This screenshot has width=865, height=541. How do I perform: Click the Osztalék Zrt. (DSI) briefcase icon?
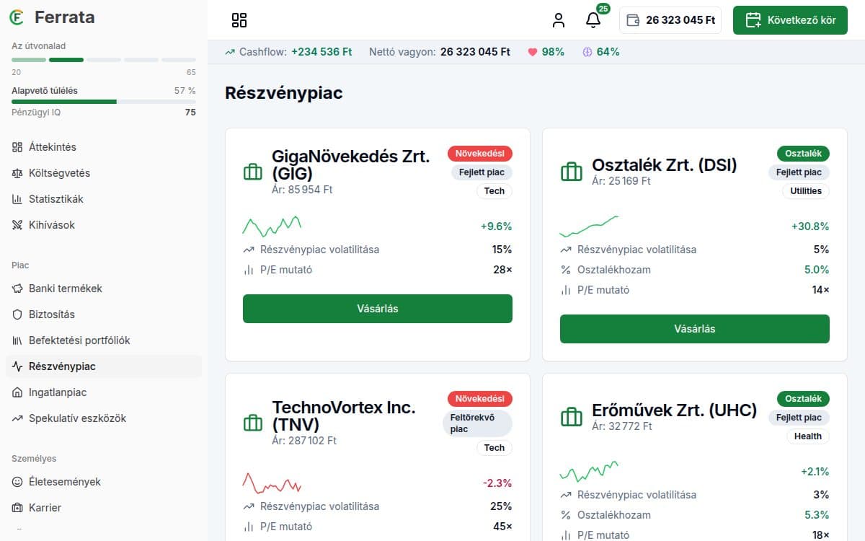click(x=570, y=172)
